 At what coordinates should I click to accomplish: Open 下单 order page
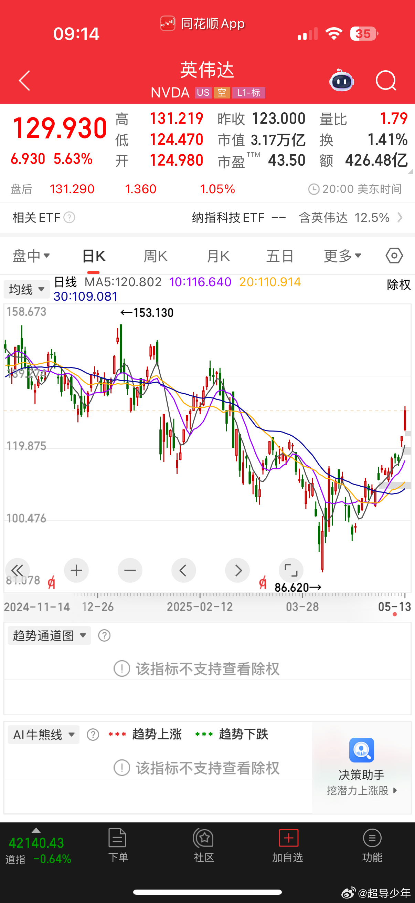tap(118, 845)
